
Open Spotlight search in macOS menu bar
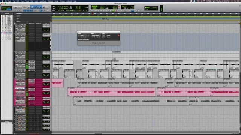[x=235, y=1]
